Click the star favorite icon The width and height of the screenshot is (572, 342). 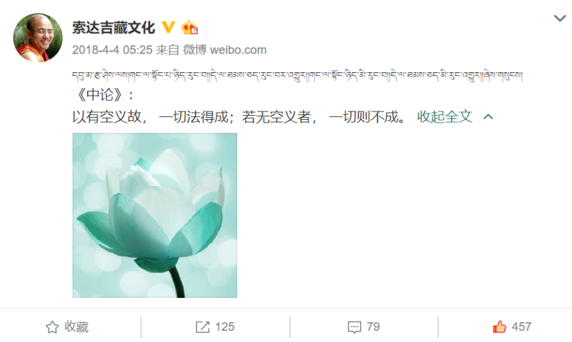coord(52,327)
